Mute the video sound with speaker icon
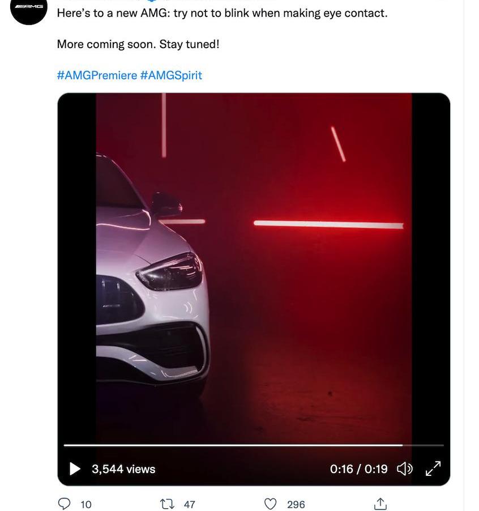The image size is (479, 511). click(404, 469)
